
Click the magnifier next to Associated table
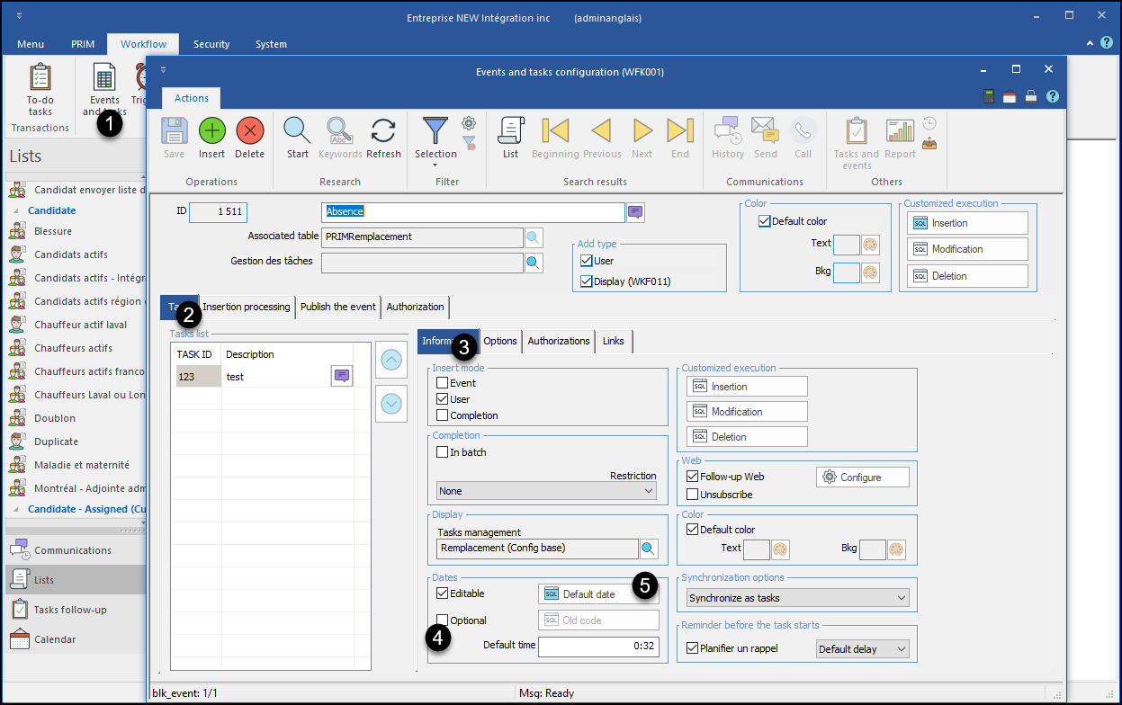(x=534, y=237)
